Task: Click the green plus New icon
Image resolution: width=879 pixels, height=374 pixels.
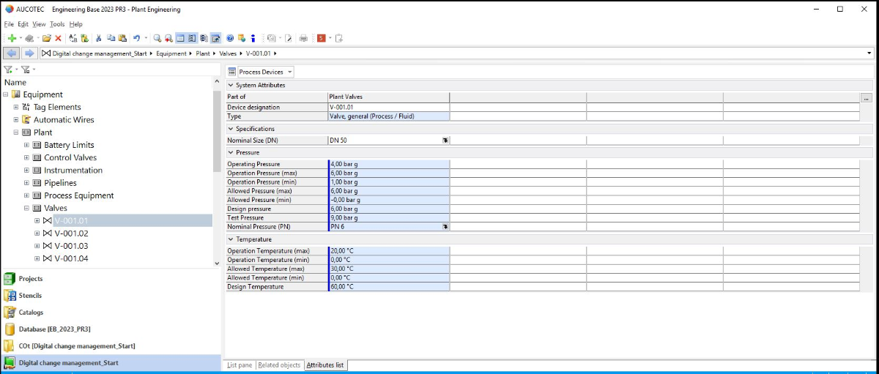Action: point(12,38)
